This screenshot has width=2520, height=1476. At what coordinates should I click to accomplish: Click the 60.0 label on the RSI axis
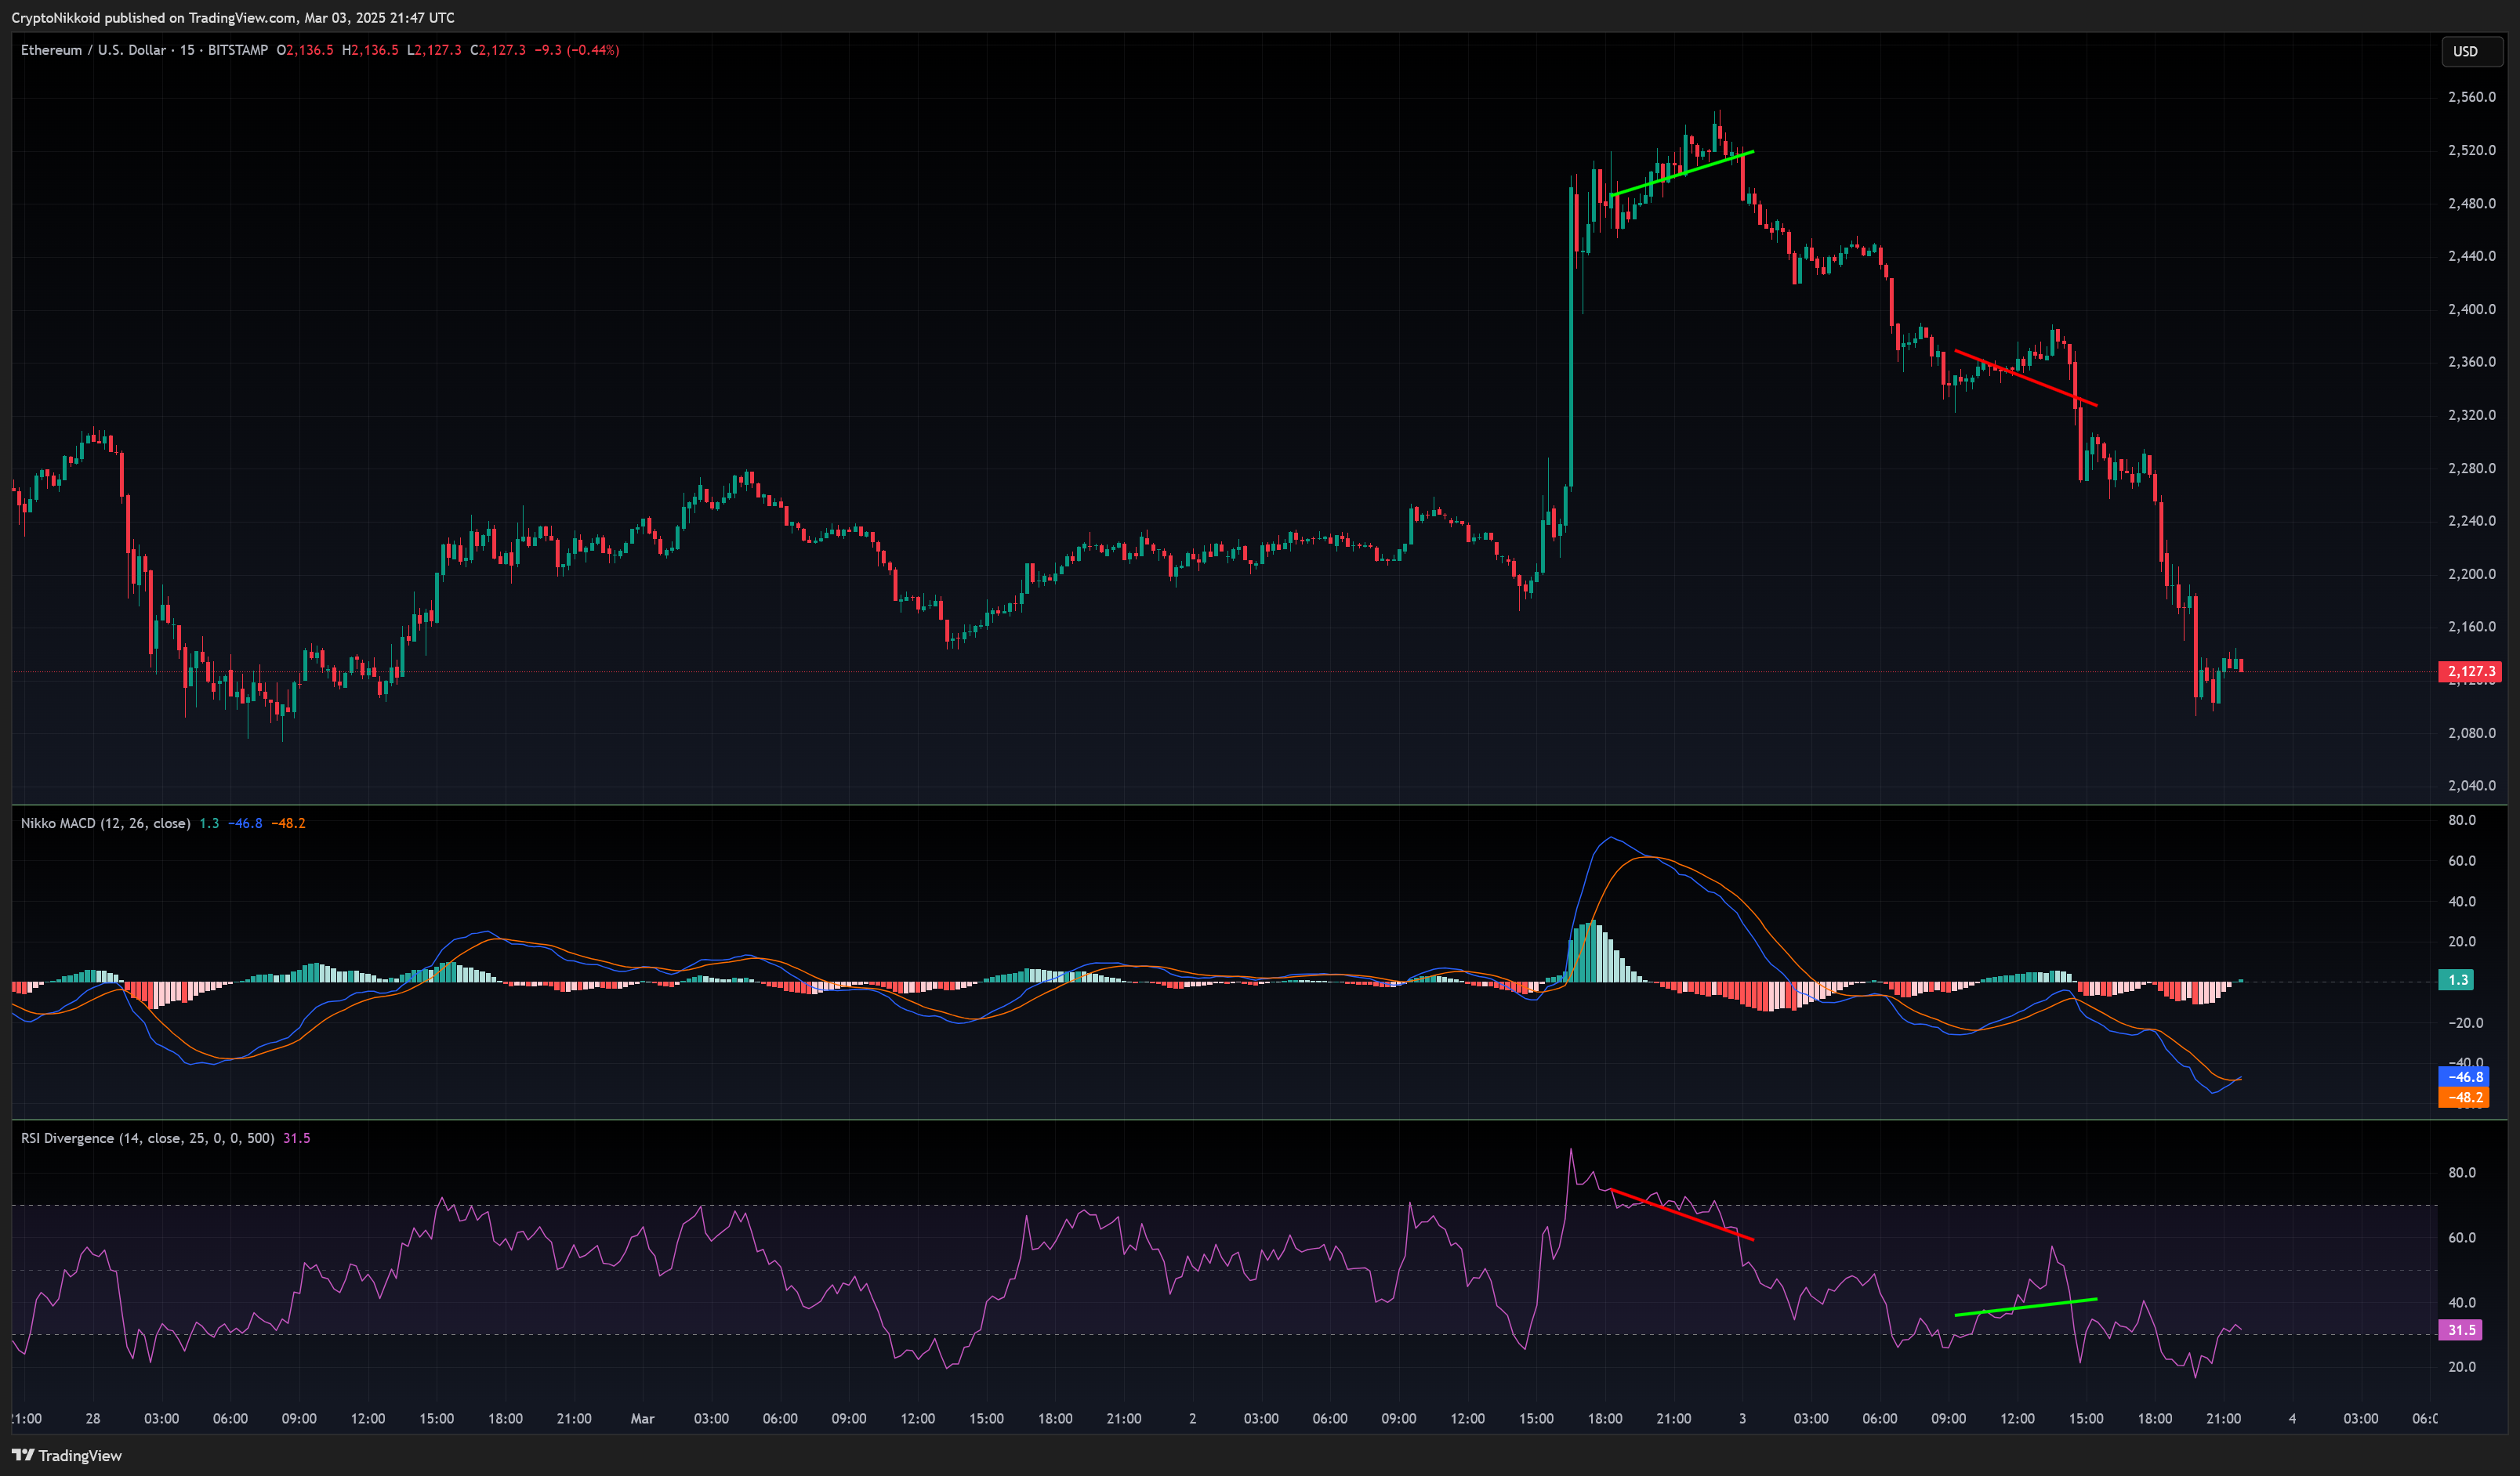[x=2462, y=1237]
